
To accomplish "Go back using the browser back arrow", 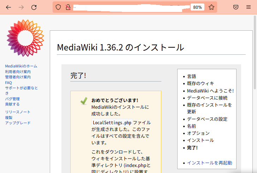I will (x=8, y=7).
